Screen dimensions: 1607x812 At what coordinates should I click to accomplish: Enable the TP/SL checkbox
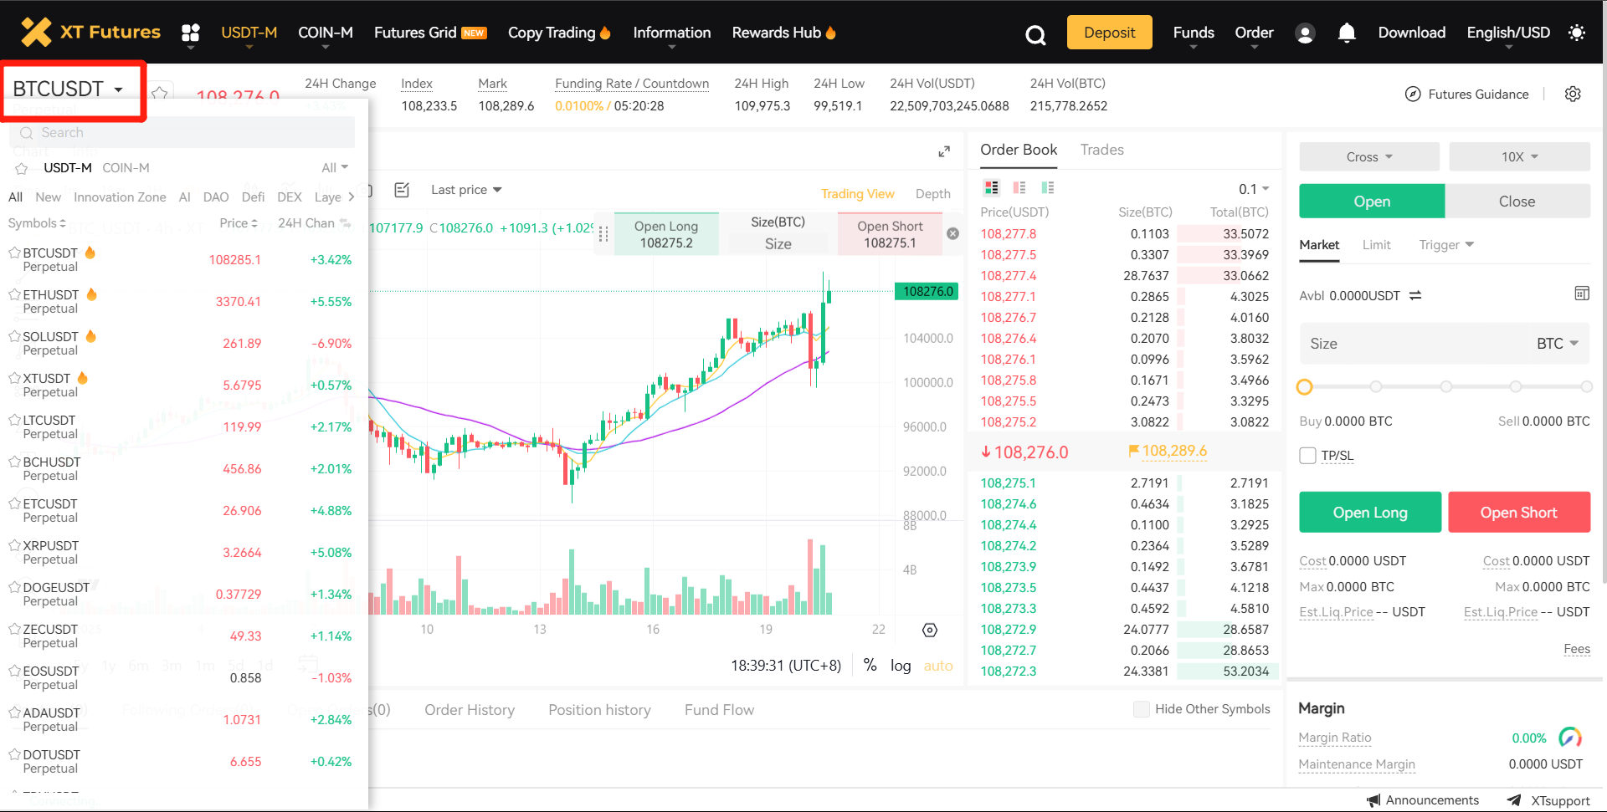pyautogui.click(x=1307, y=455)
